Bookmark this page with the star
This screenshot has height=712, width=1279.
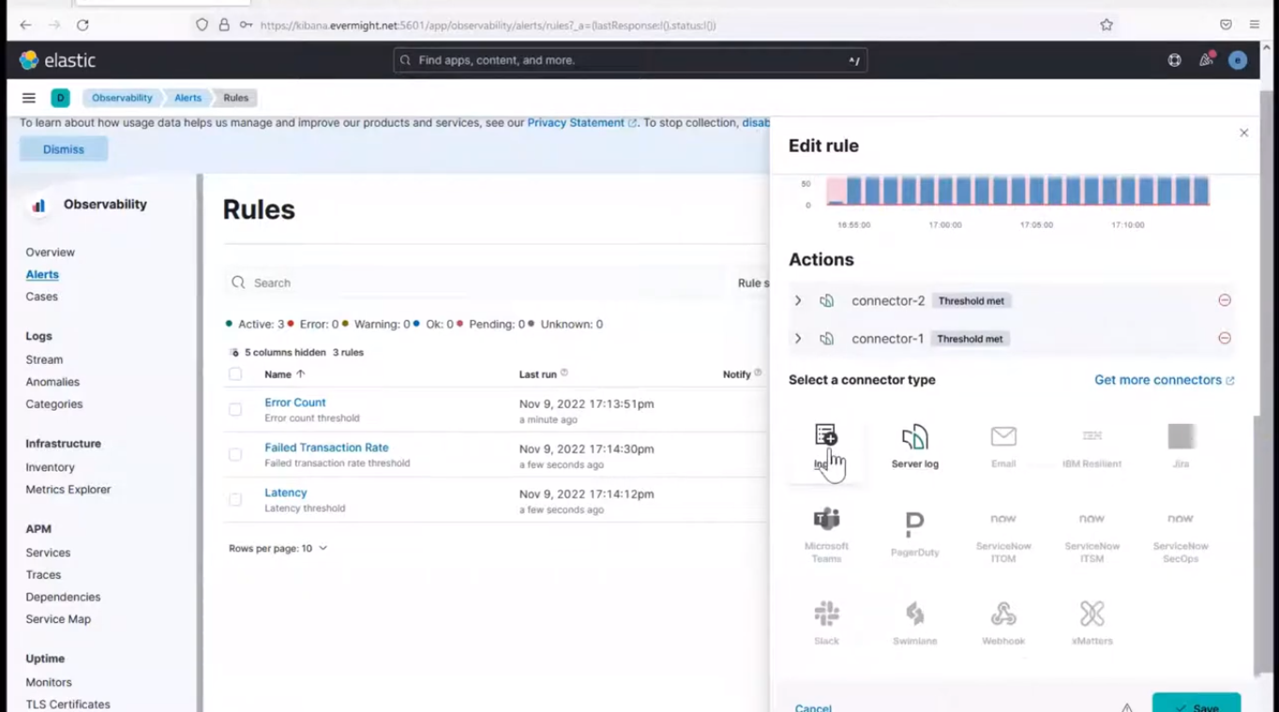click(1106, 25)
